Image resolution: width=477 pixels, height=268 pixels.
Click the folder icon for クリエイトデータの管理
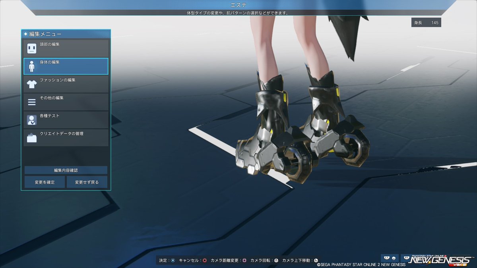32,138
